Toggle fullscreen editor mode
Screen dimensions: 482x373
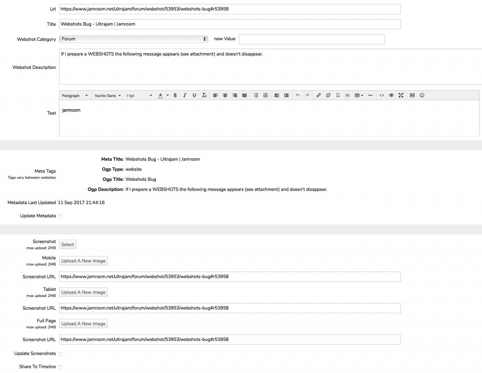tap(401, 95)
